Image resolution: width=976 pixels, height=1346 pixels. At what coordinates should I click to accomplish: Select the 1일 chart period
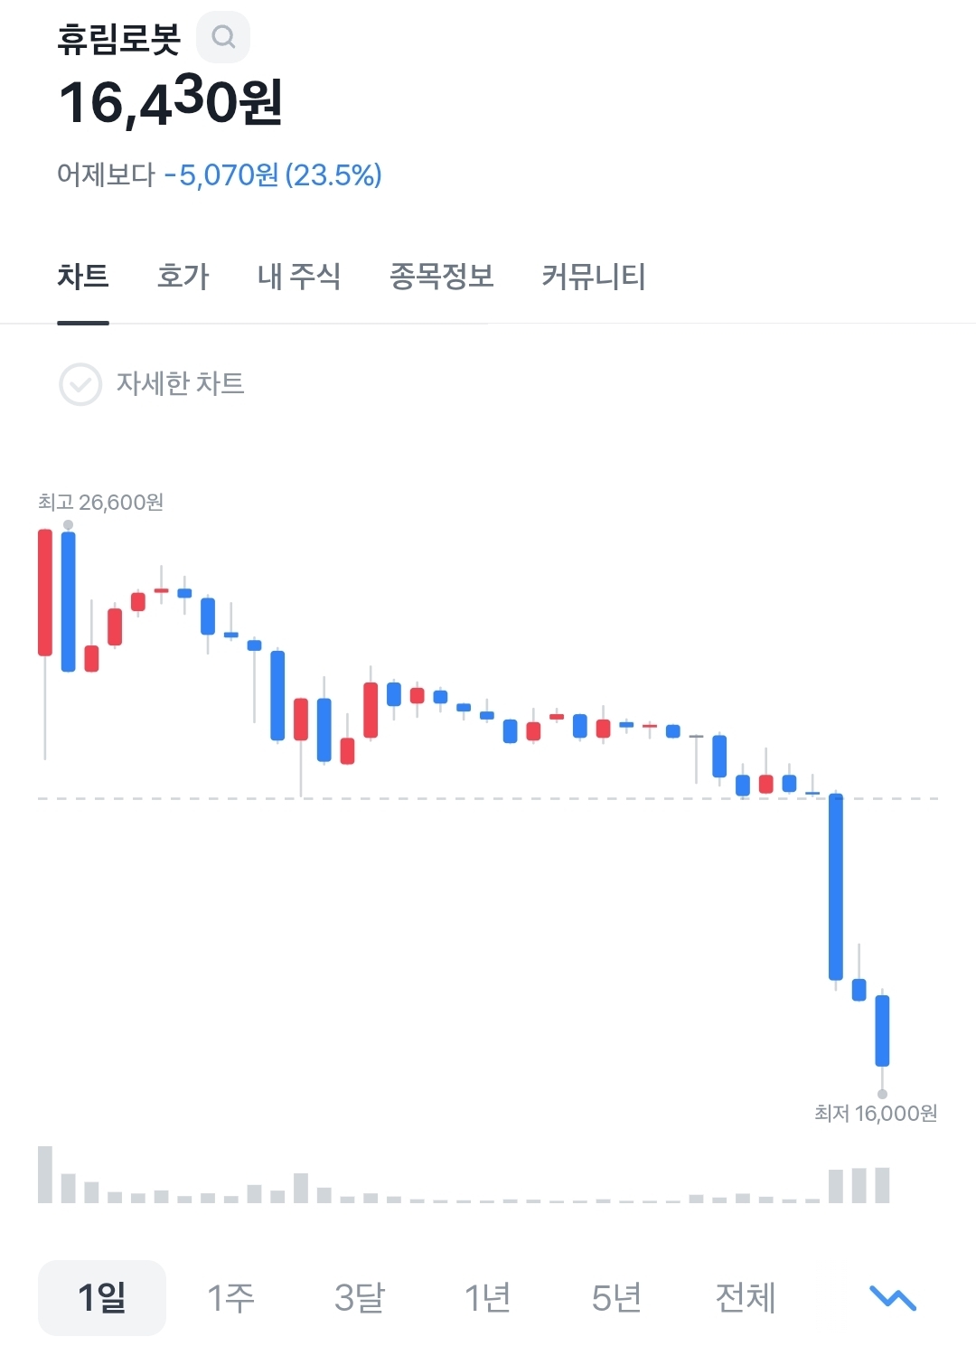coord(102,1297)
